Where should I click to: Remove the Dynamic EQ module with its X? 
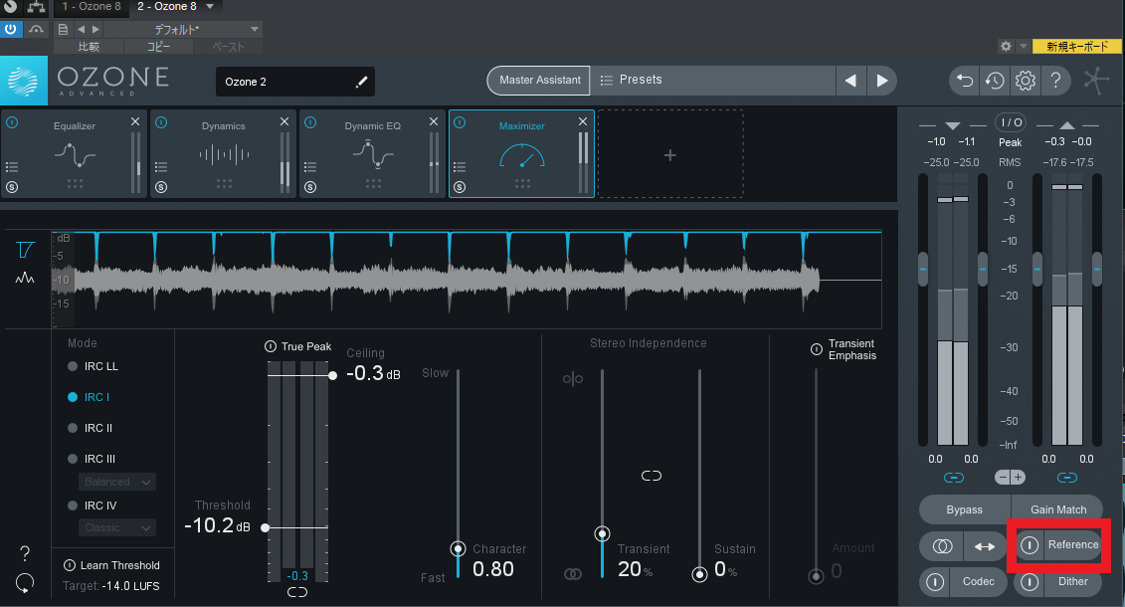tap(434, 122)
